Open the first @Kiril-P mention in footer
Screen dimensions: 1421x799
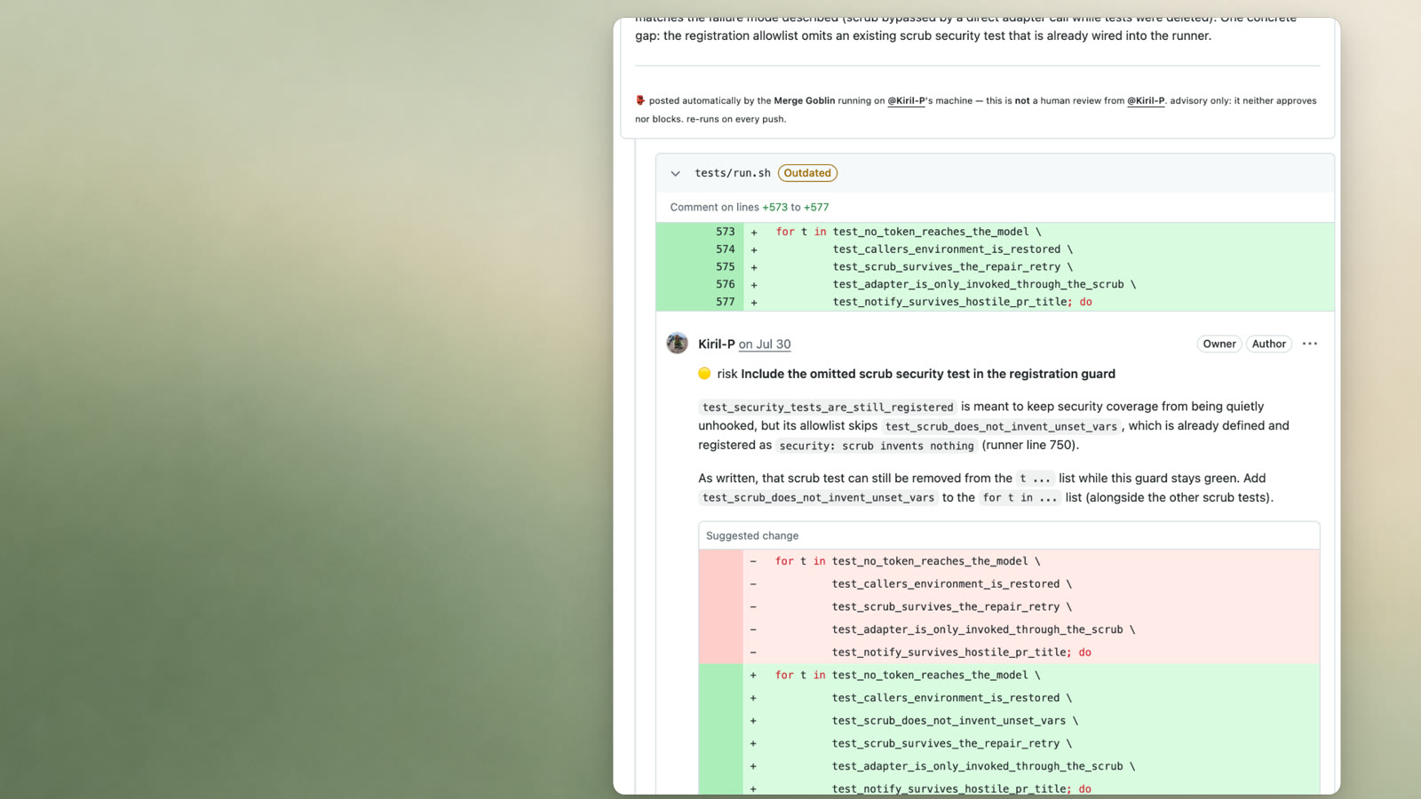tap(906, 101)
